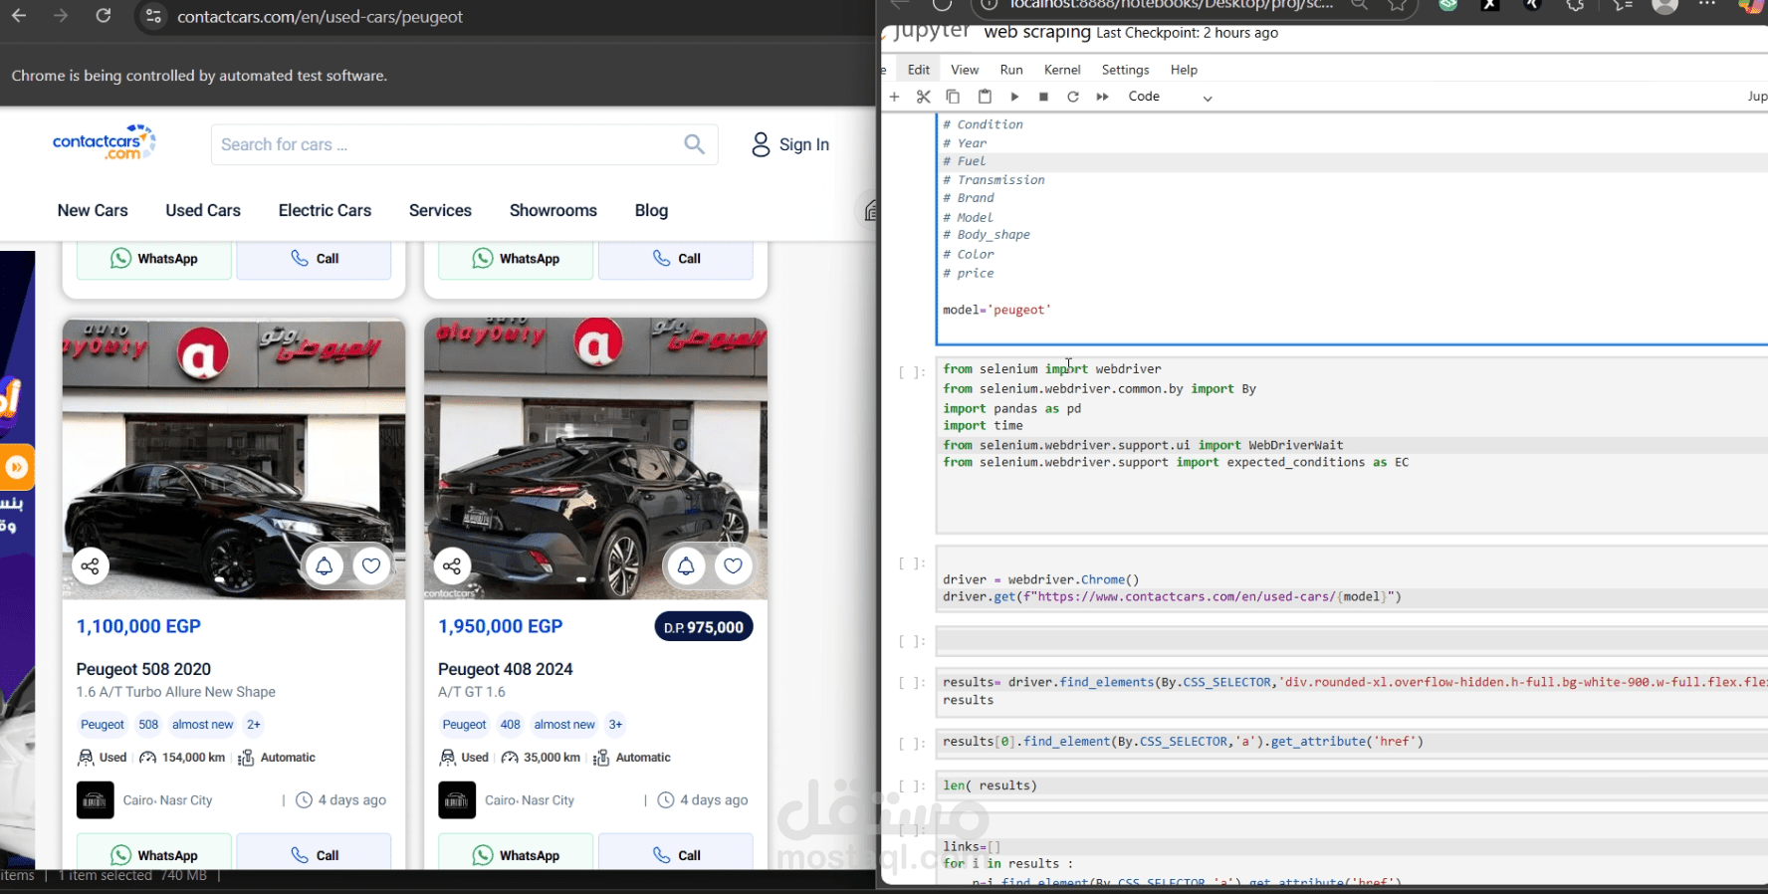Zoom icon in the Jupyter browser address bar
1768x894 pixels.
(1360, 6)
